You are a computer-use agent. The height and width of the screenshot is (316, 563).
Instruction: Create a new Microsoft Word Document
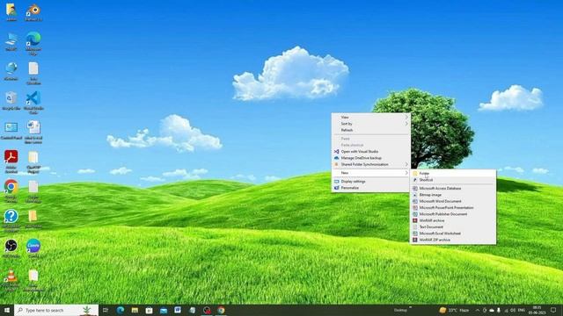(x=453, y=201)
